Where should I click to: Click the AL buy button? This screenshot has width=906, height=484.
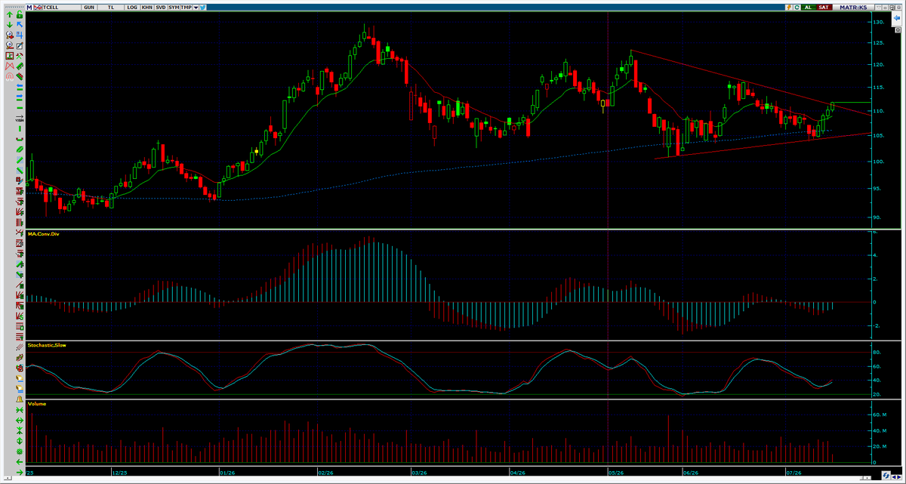tap(808, 8)
